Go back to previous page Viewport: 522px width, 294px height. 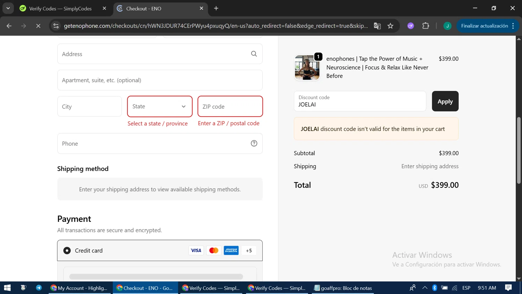pos(9,26)
